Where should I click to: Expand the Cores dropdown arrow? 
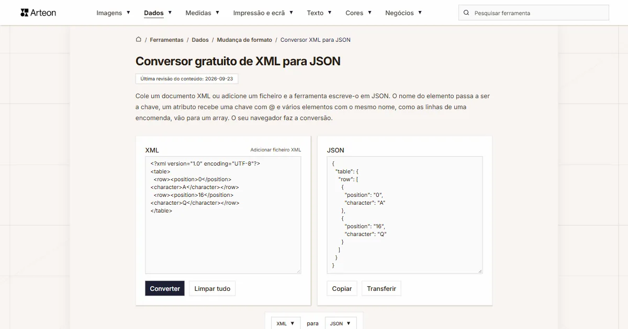coord(369,13)
